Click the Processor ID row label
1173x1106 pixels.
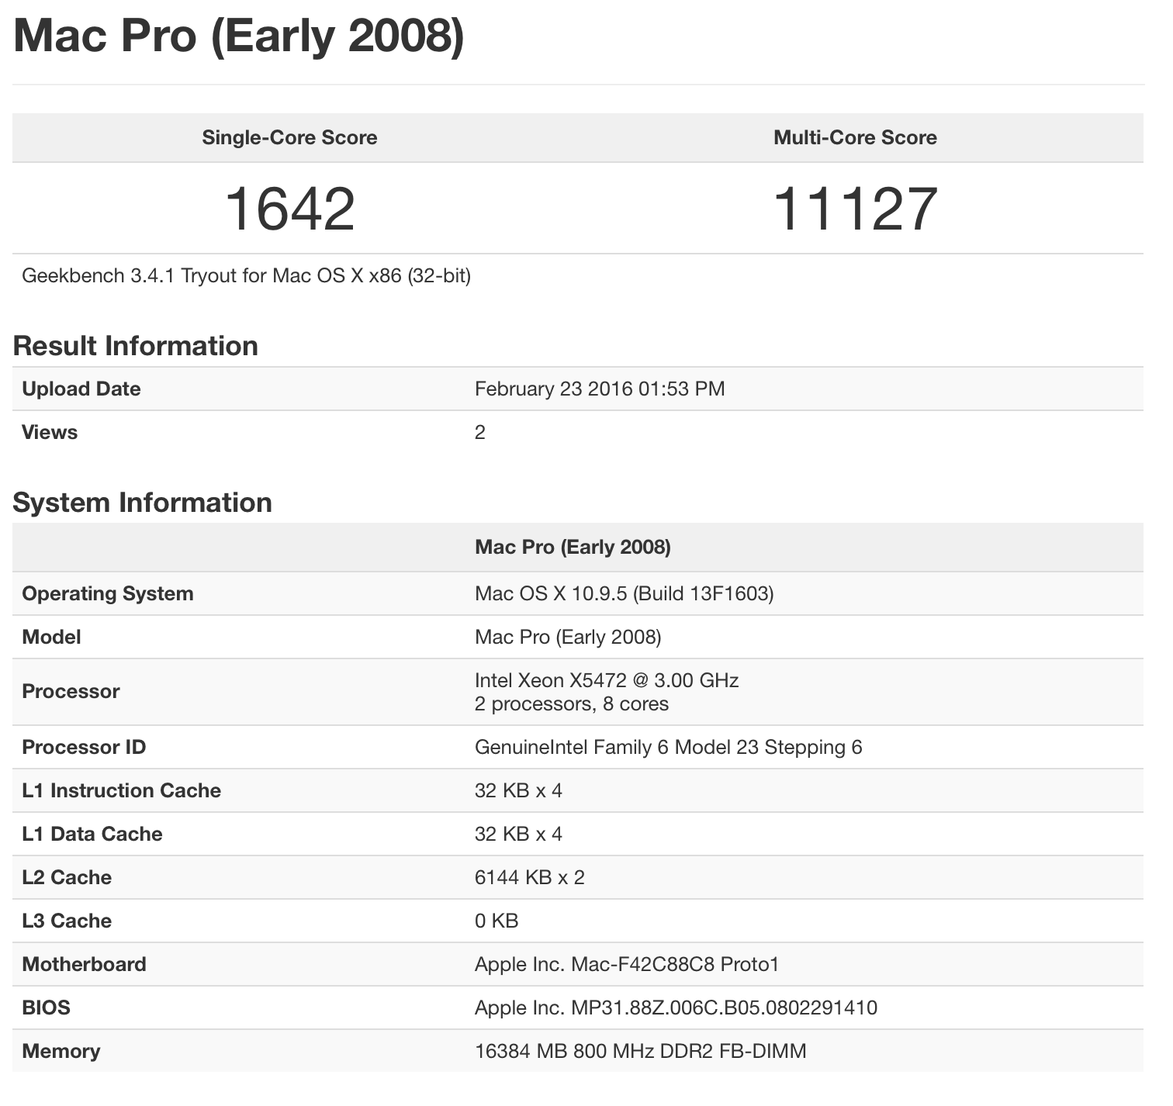click(x=84, y=747)
